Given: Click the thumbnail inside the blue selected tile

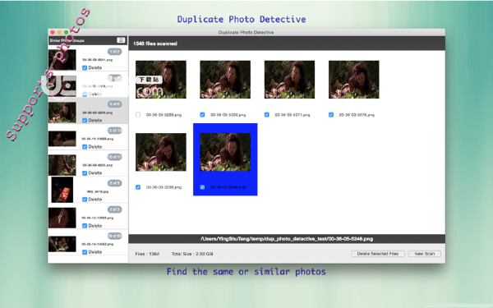Looking at the screenshot, I should (x=225, y=152).
